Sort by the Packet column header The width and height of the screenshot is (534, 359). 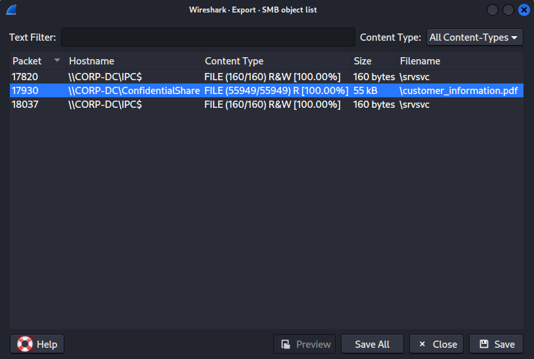(x=37, y=61)
